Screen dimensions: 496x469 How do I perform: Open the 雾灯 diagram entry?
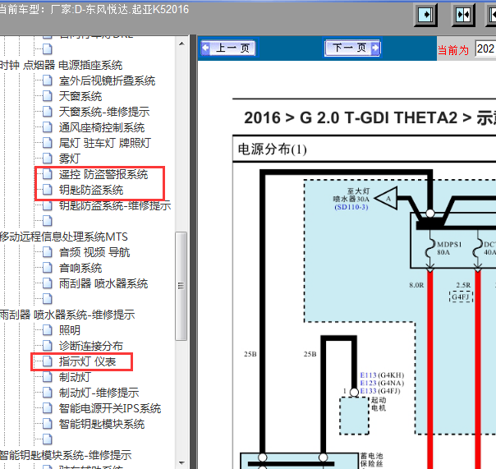(69, 159)
